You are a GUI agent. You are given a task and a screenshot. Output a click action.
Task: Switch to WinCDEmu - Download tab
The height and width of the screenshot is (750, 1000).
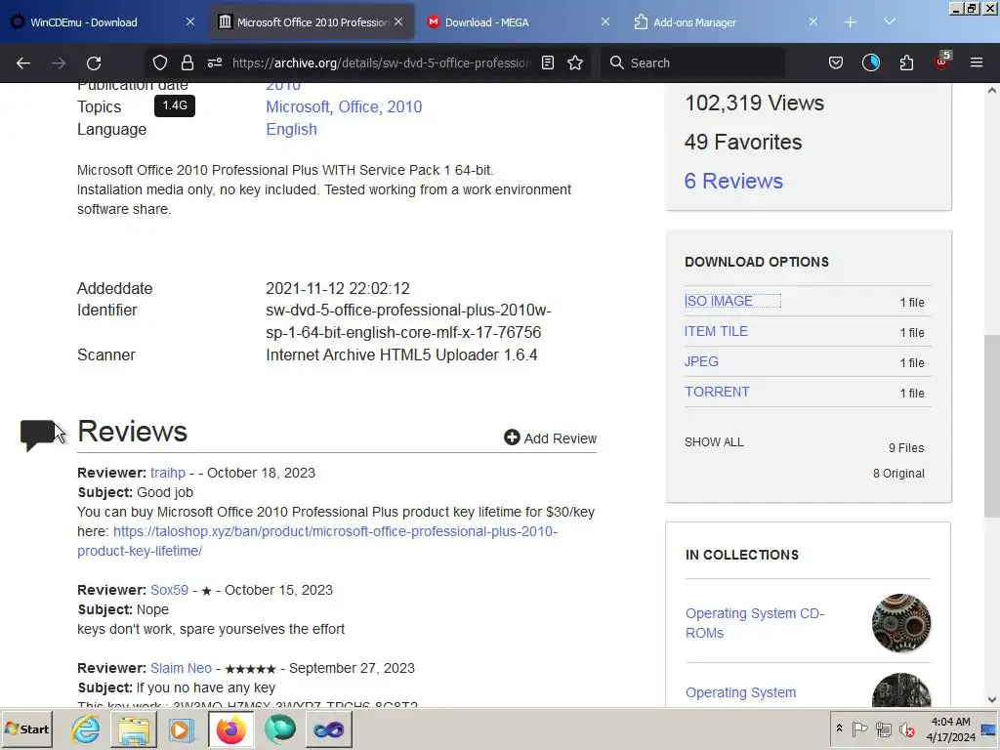[x=104, y=22]
